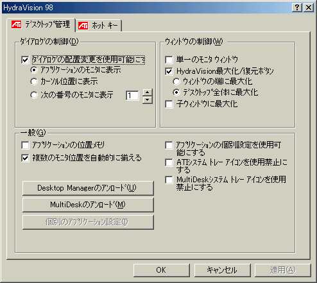Click the monitor number input field
Viewport: 317px width, 283px height.
click(132, 96)
